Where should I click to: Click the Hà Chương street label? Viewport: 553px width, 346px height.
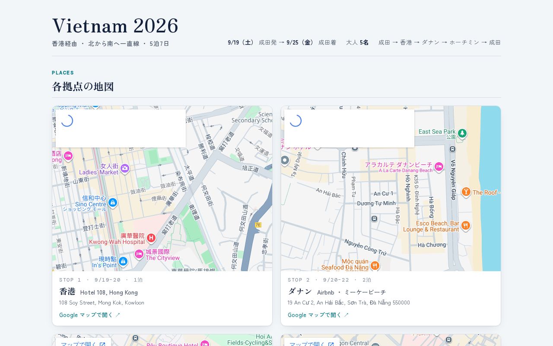pos(432,245)
